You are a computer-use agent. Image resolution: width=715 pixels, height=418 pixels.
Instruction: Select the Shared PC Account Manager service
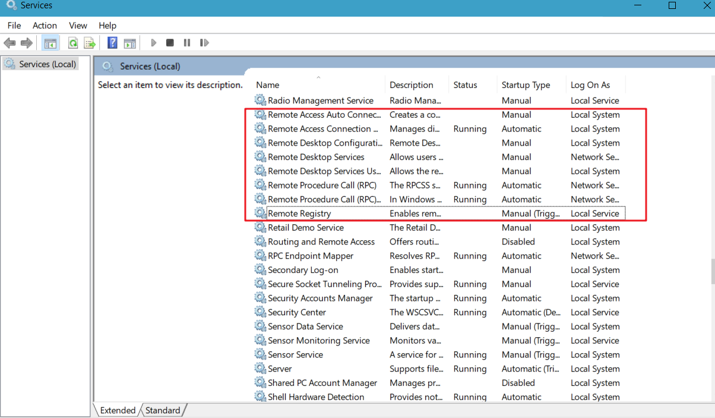(x=322, y=383)
